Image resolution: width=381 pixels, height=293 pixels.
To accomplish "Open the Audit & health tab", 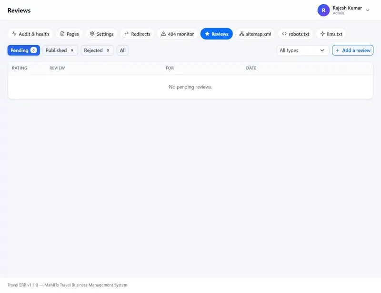I will pyautogui.click(x=30, y=34).
